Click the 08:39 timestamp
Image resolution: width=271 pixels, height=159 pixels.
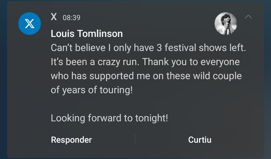72,18
